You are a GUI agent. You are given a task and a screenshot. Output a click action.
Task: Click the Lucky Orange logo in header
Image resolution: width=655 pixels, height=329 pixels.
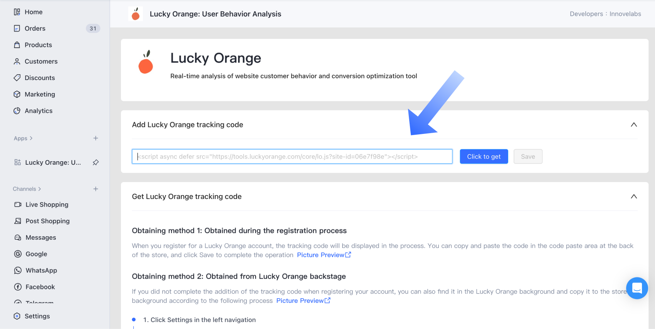[136, 14]
